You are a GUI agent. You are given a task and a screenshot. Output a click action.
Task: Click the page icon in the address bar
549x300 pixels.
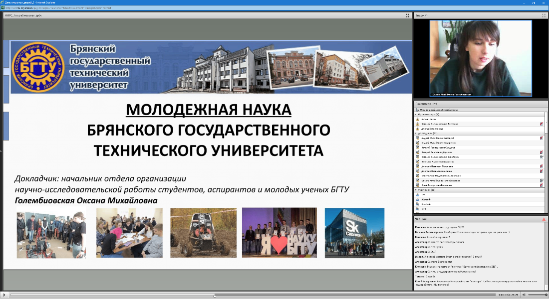[3, 7]
